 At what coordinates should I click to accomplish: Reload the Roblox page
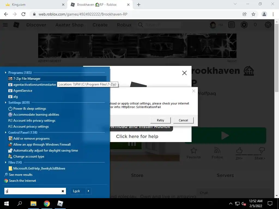click(x=23, y=14)
